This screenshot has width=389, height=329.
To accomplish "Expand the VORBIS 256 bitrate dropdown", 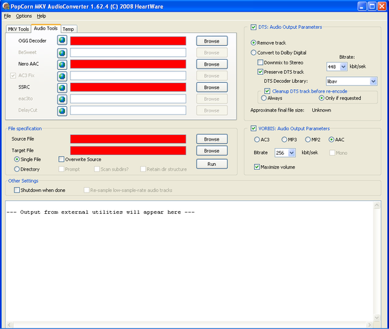I will [292, 153].
